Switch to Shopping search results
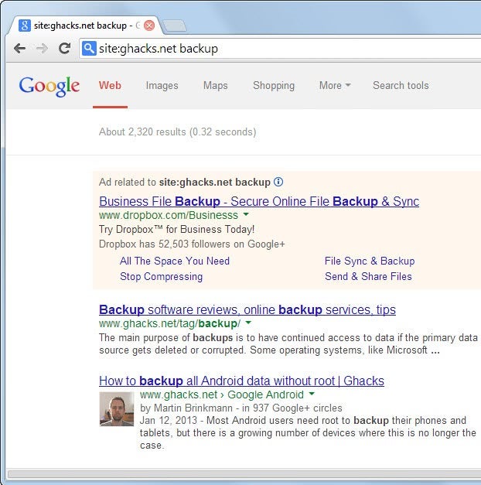This screenshot has height=485, width=481. point(274,86)
